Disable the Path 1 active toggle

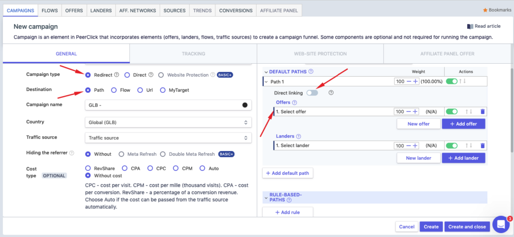(x=452, y=81)
